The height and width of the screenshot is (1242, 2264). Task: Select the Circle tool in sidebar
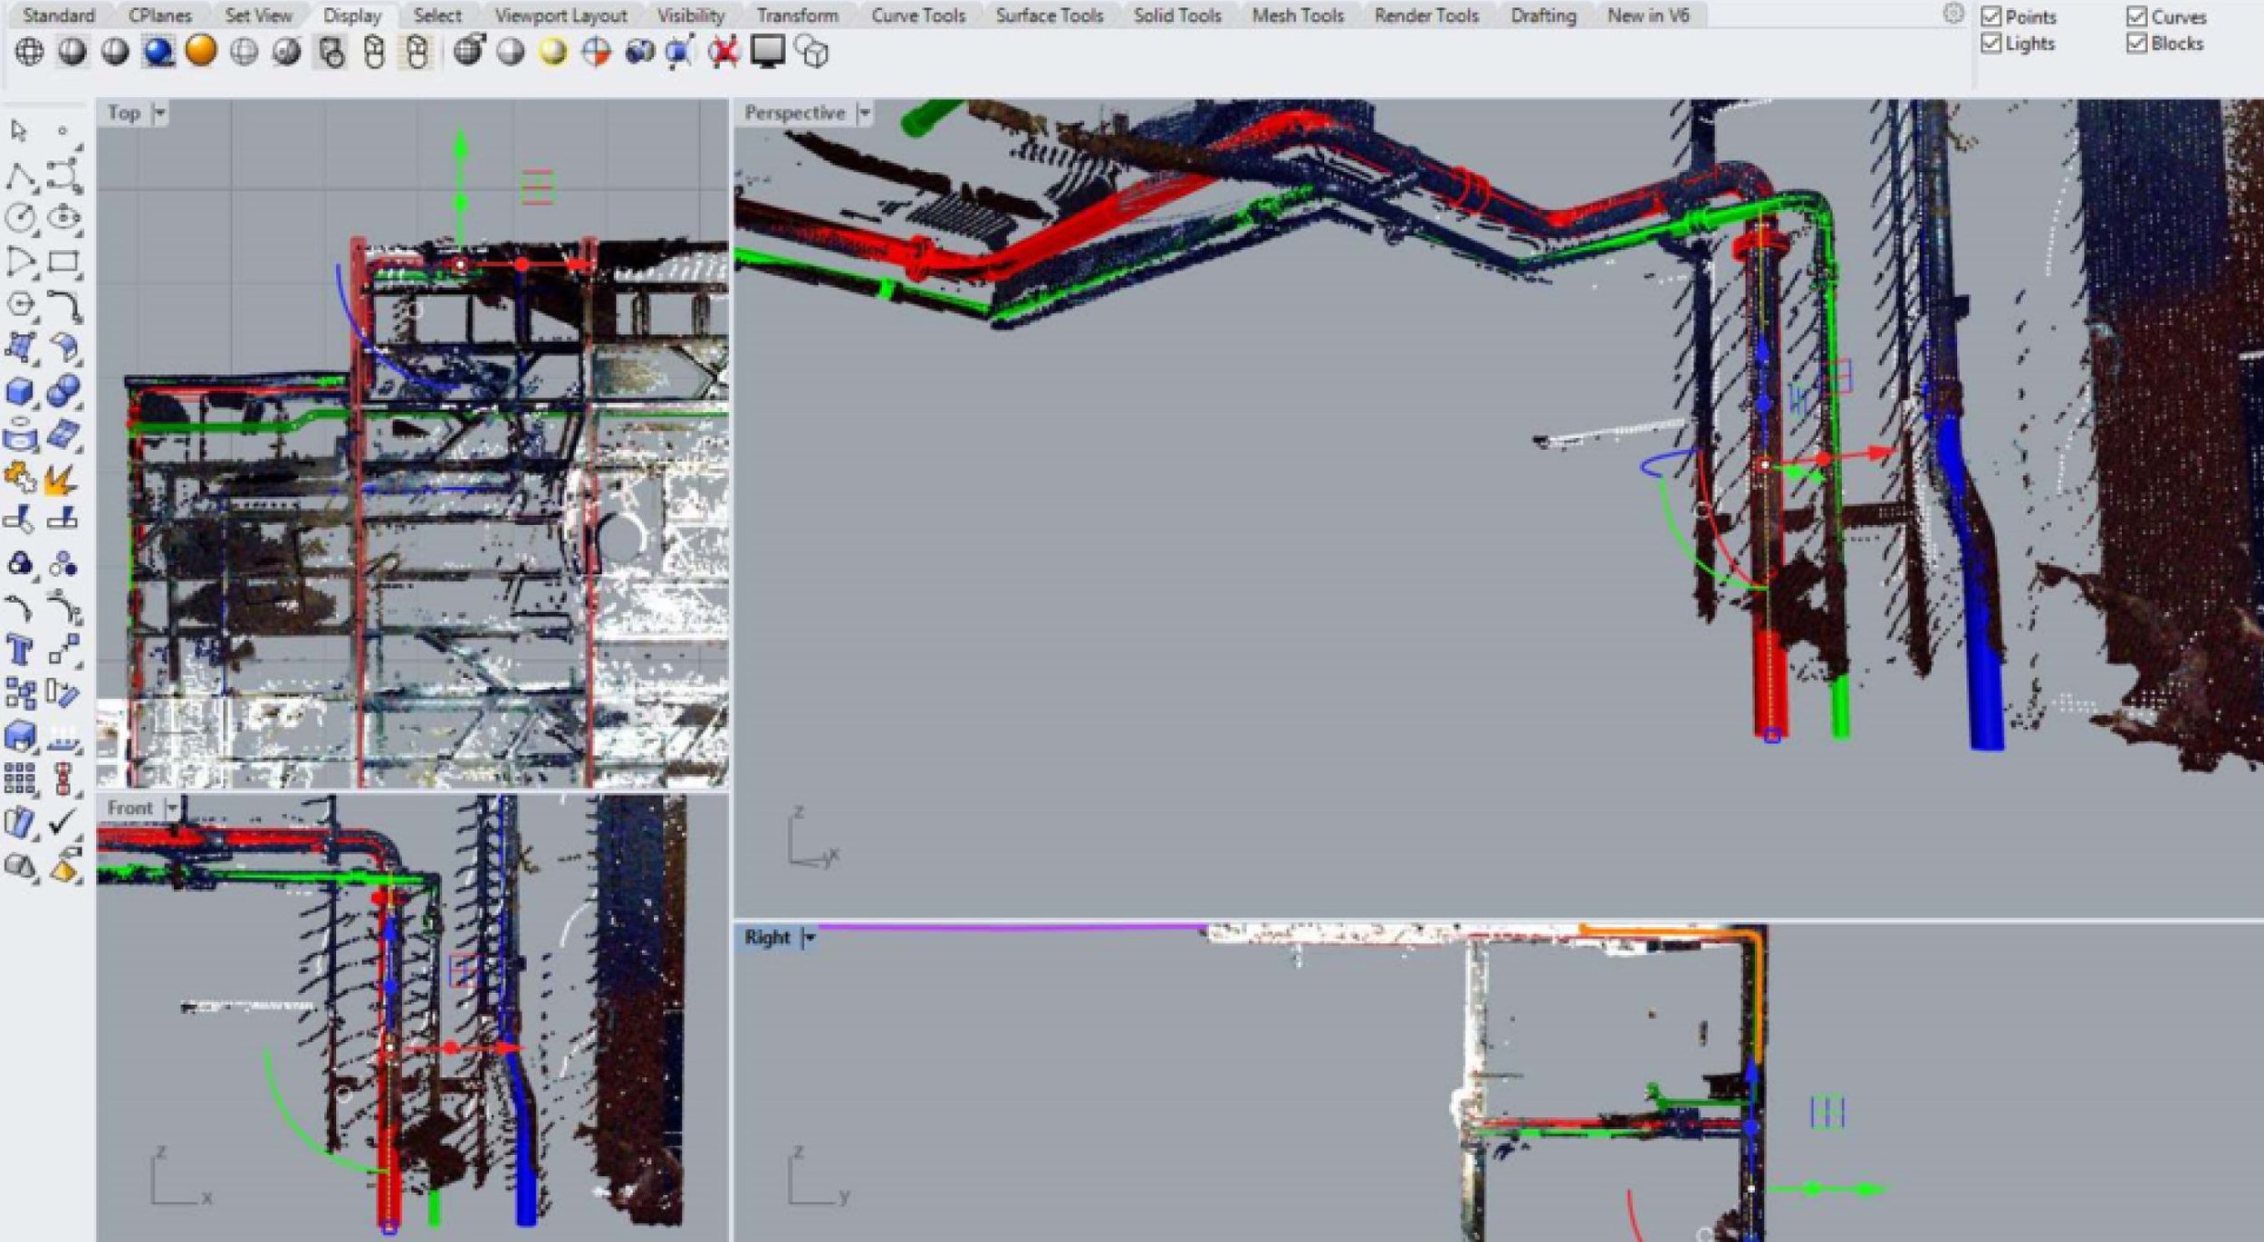pyautogui.click(x=20, y=217)
